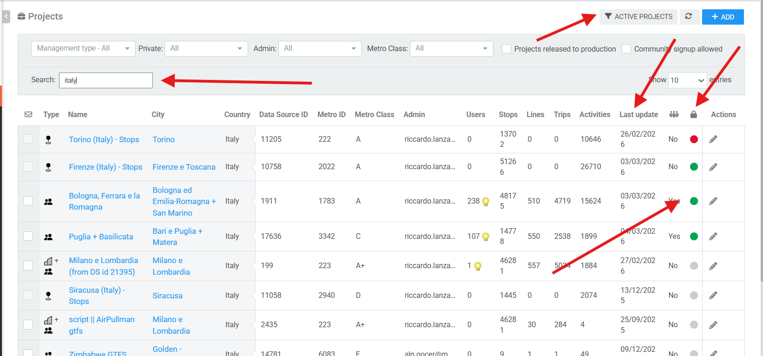Sort table by Users column
This screenshot has width=763, height=356.
[x=476, y=114]
